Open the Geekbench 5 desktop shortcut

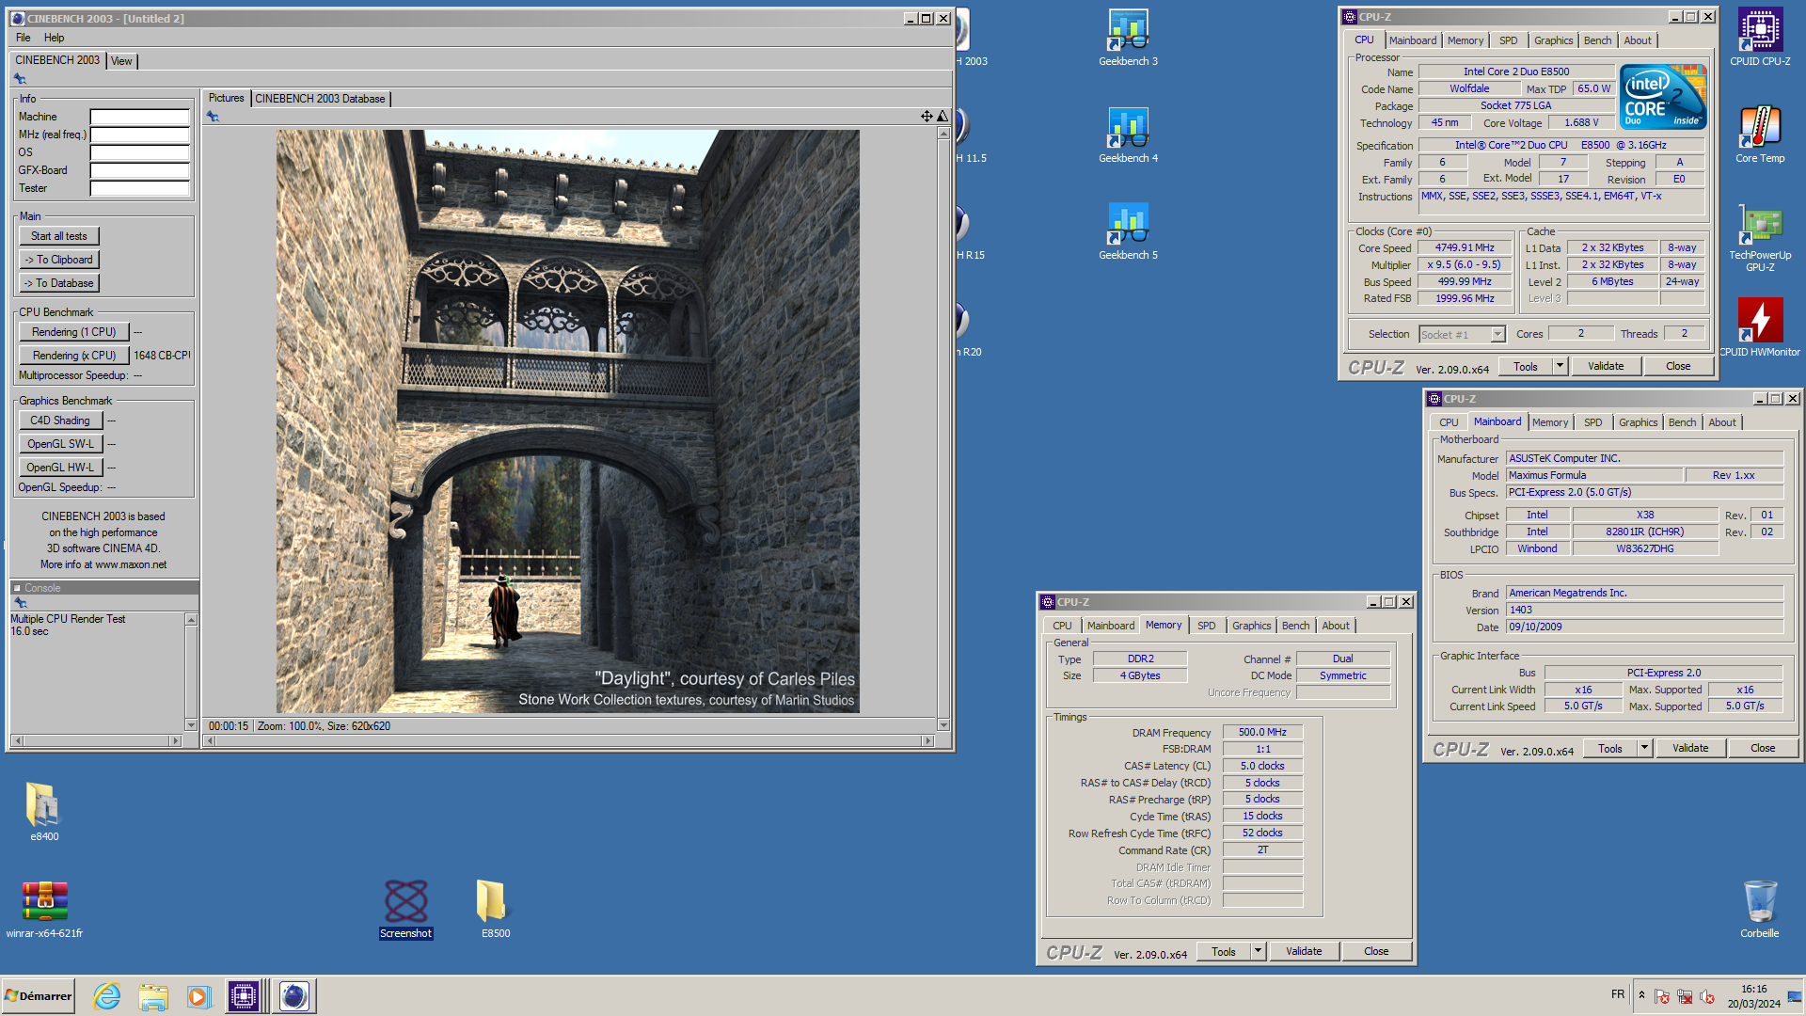[1128, 231]
